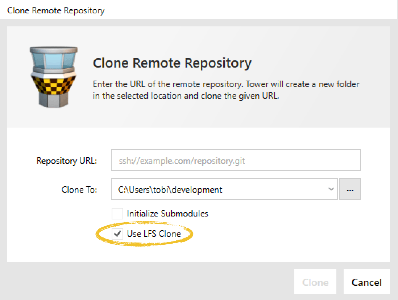The width and height of the screenshot is (398, 300).
Task: Click inside the Repository URL input field
Action: 236,160
